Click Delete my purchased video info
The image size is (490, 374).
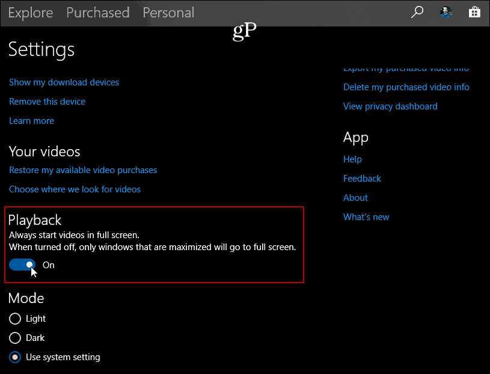(406, 87)
